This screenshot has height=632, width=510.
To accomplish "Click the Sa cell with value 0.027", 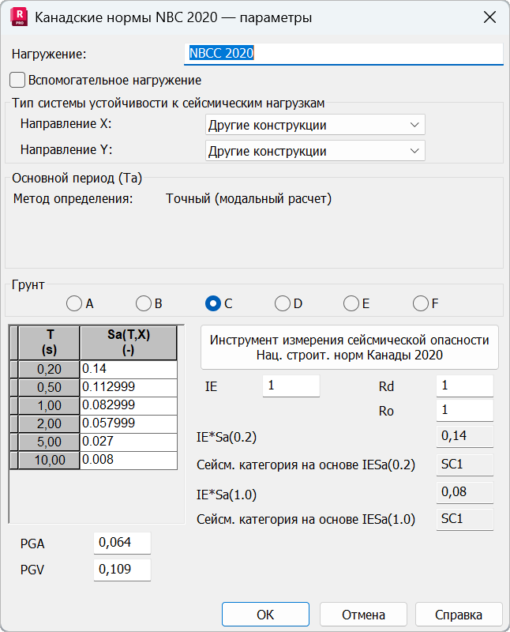I will pos(129,442).
